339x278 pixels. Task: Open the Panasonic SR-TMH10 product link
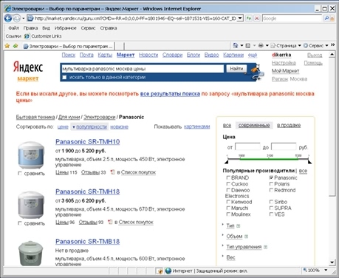click(x=87, y=142)
